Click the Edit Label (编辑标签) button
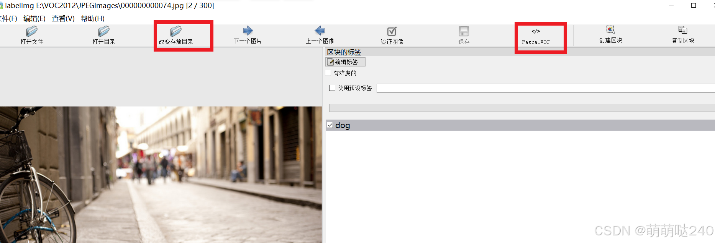The width and height of the screenshot is (715, 243). [345, 62]
